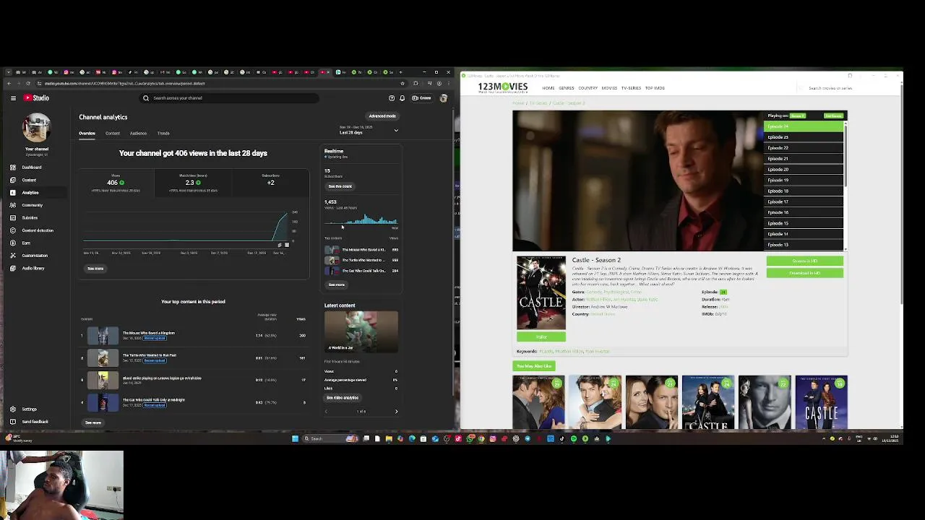Click the Download in HD button
Image resolution: width=925 pixels, height=520 pixels.
pyautogui.click(x=804, y=273)
